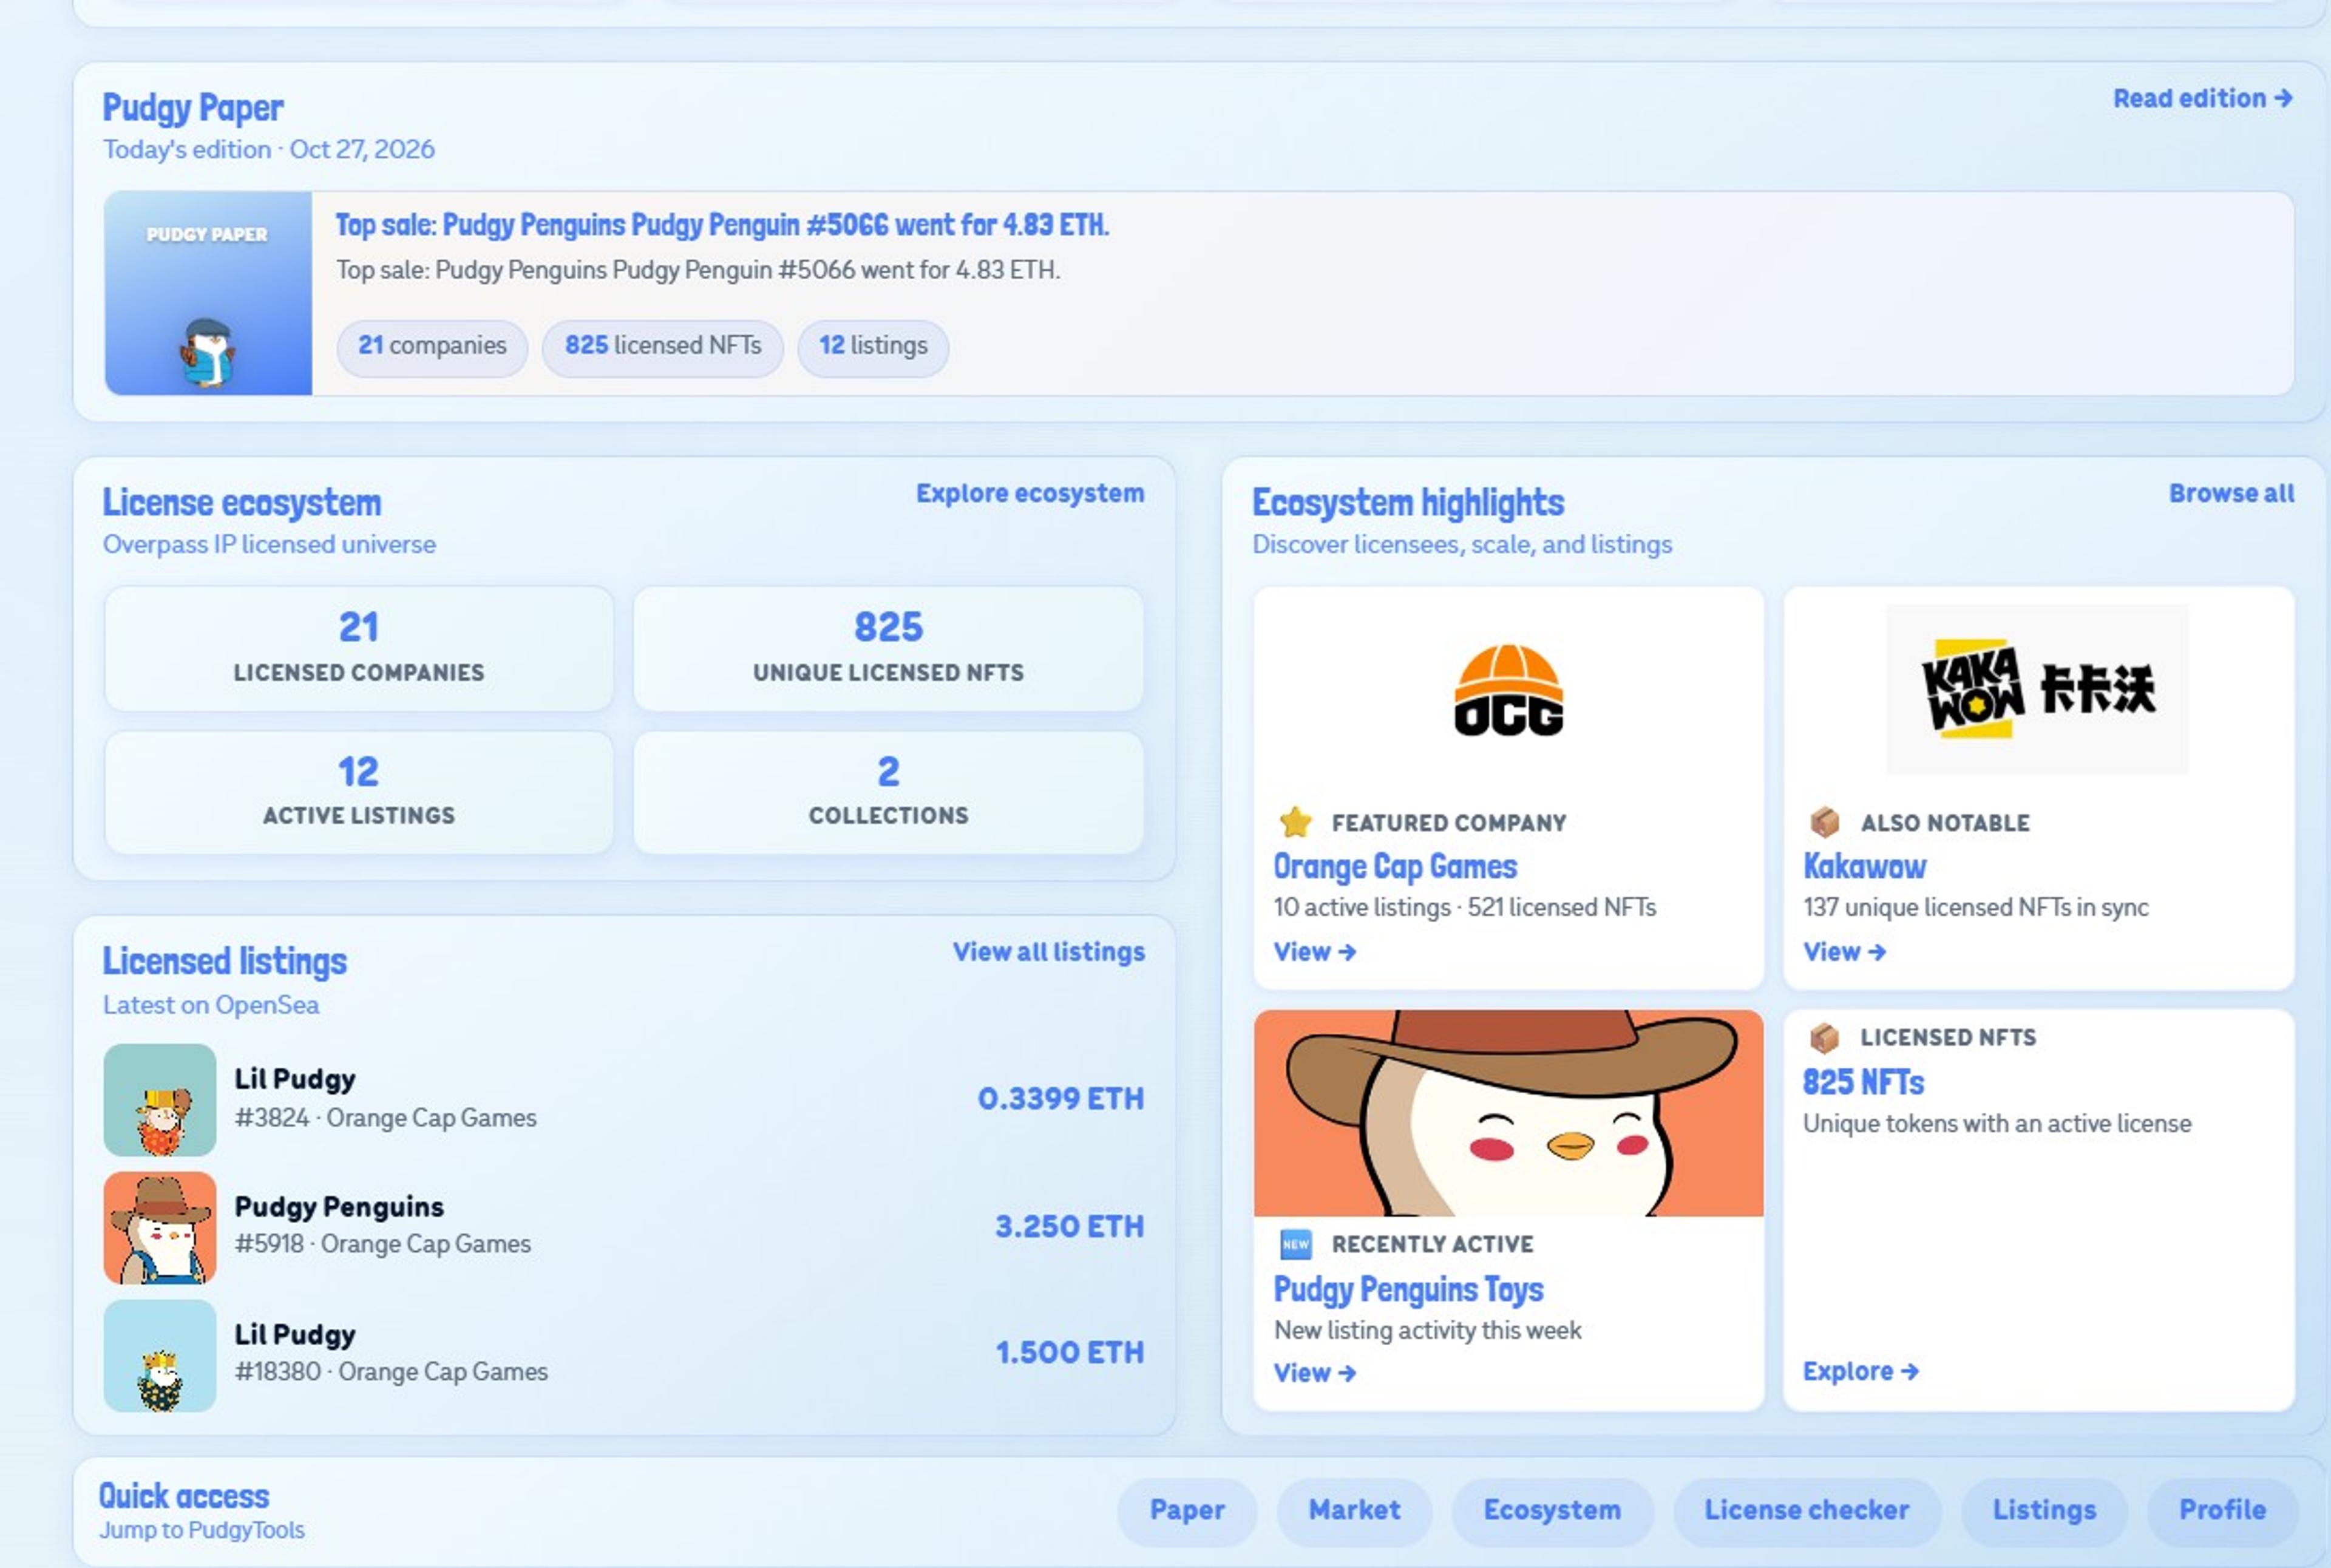Screen dimensions: 2331x1568
Task: Click the Recently Active NEW badge icon
Action: [1295, 1244]
